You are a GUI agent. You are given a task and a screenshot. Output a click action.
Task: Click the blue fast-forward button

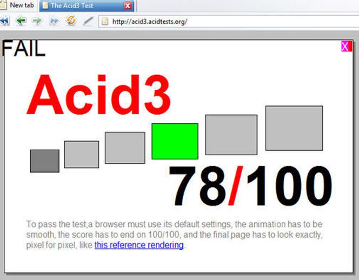54,21
